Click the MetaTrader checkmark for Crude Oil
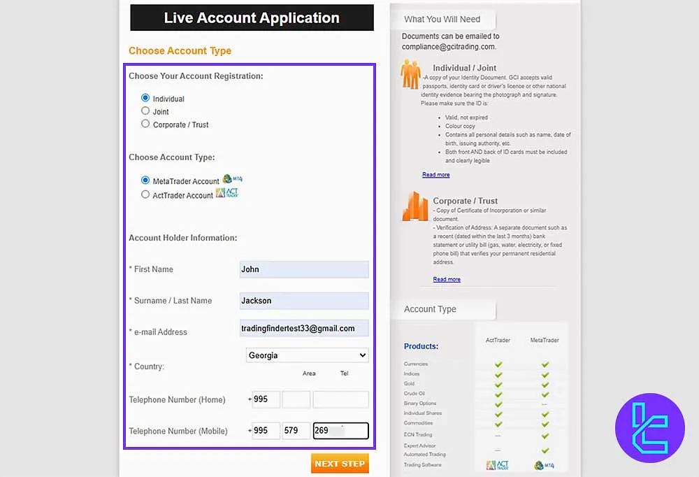 click(x=545, y=394)
